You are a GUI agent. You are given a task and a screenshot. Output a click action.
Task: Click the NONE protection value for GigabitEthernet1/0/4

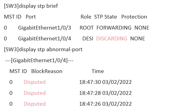coord(138,39)
